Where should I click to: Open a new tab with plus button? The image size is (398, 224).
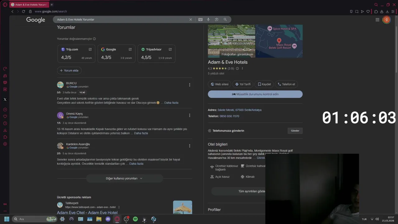point(52,5)
